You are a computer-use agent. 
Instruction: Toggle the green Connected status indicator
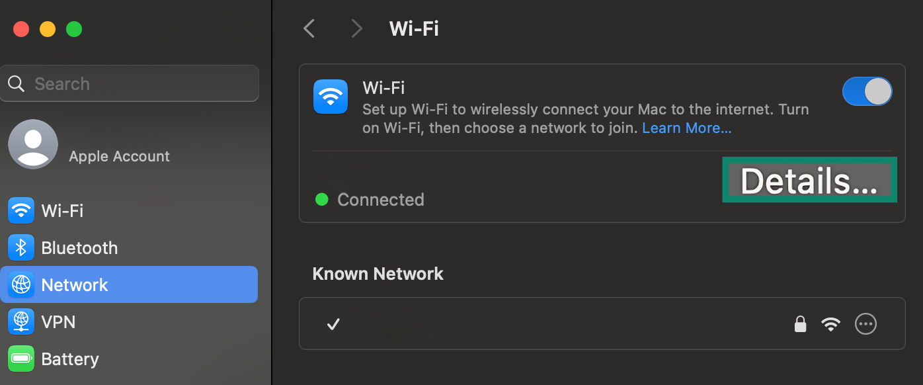click(322, 199)
